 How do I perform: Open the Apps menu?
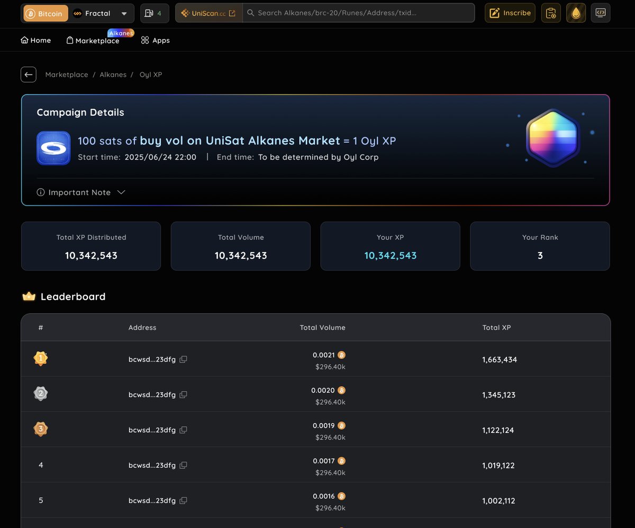155,40
